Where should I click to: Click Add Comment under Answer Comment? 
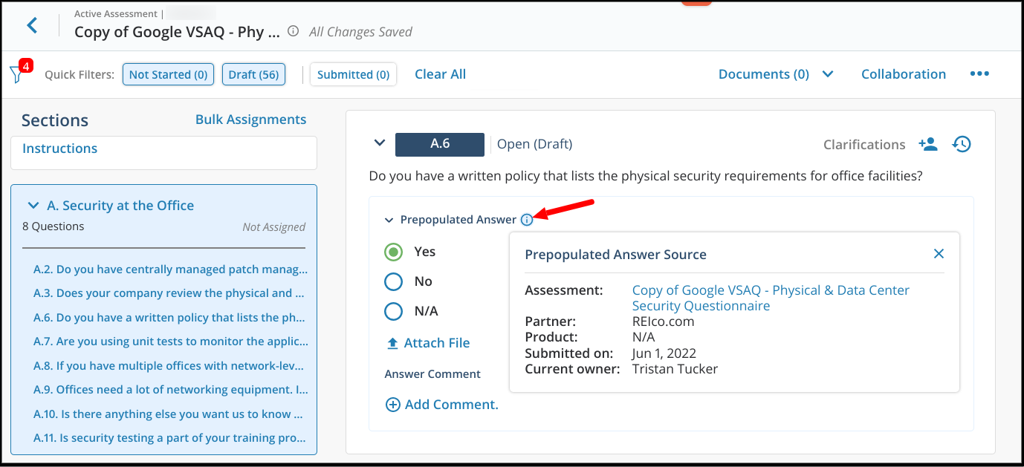coord(441,404)
